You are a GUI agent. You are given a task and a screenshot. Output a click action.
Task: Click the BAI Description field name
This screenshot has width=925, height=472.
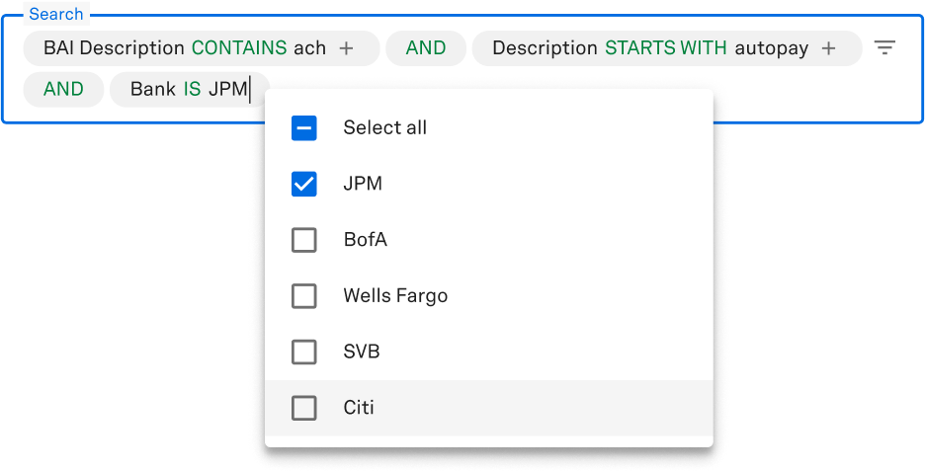(114, 48)
